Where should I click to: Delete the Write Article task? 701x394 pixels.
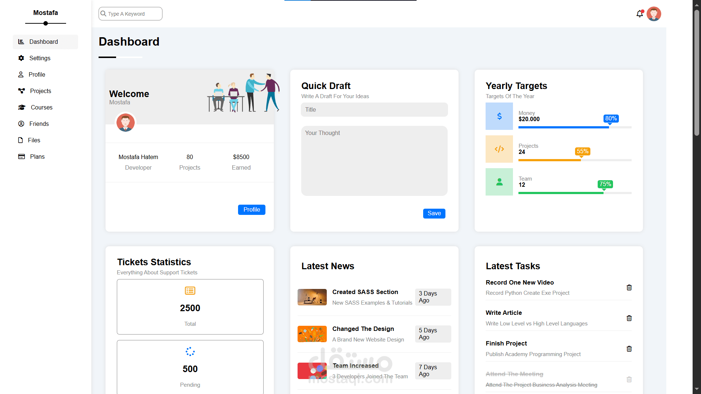pyautogui.click(x=629, y=318)
